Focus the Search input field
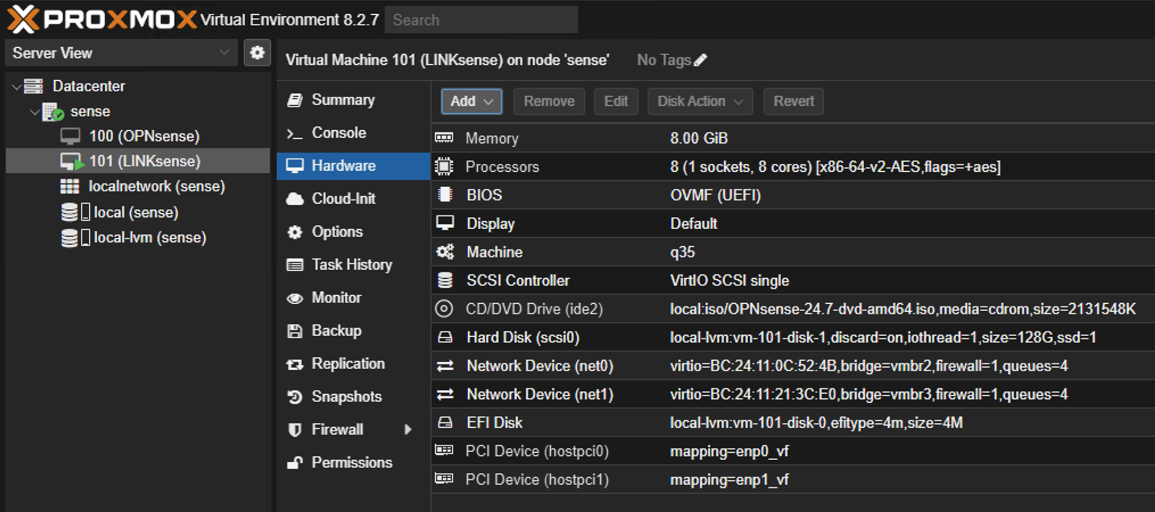The width and height of the screenshot is (1155, 512). point(481,20)
